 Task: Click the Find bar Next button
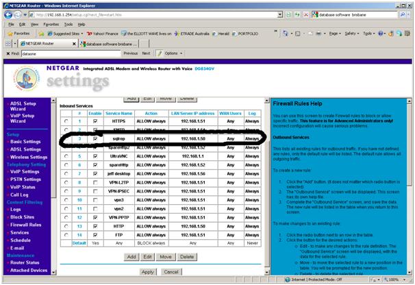click(x=146, y=53)
